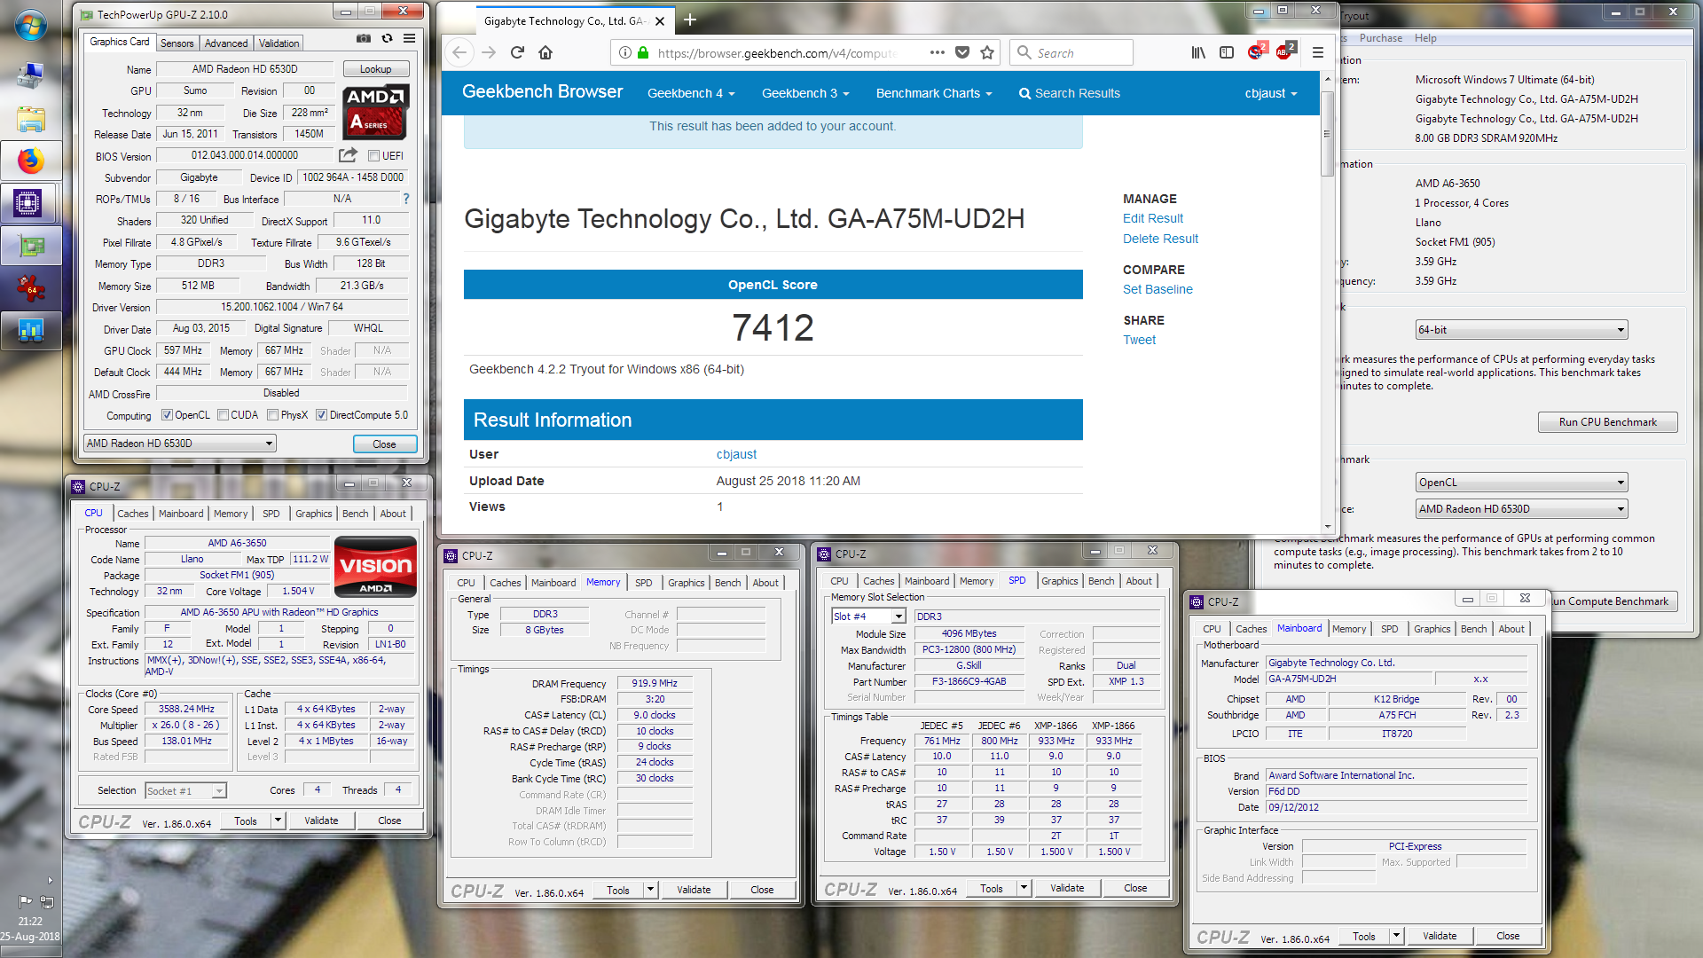Click the Lookup button in GPU-Z

pos(375,69)
